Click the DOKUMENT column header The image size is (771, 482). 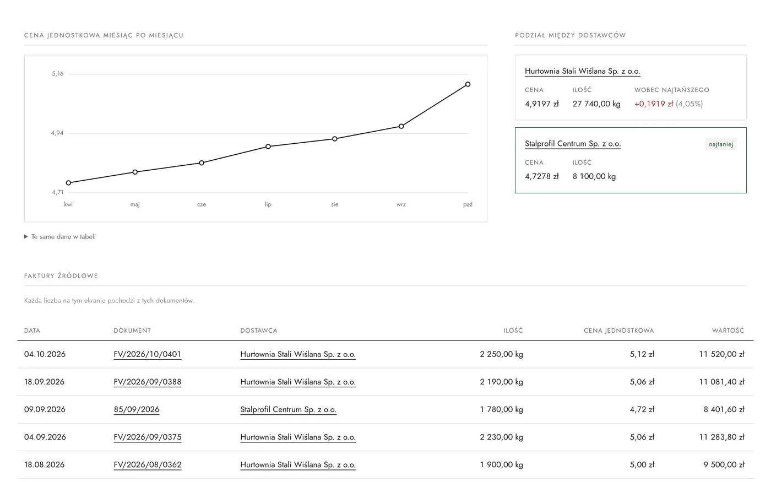tap(132, 331)
